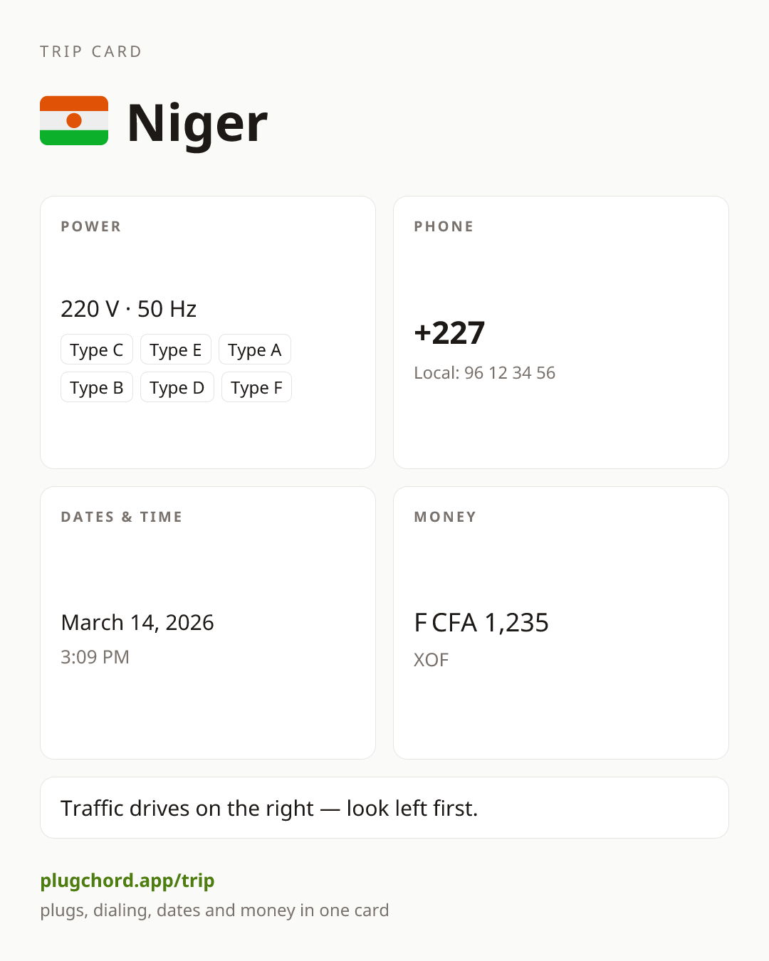Select the Type A plug chip

click(x=255, y=350)
